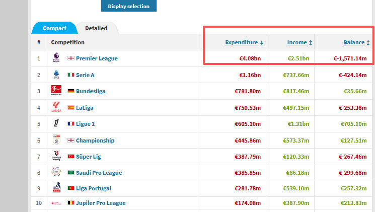Viewport: 375px width, 212px height.
Task: Click the LaLiga logo icon
Action: click(56, 107)
